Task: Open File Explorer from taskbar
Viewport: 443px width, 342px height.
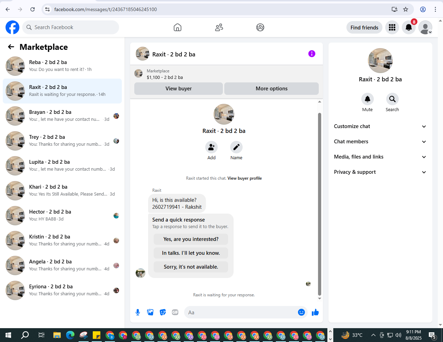Action: click(x=57, y=335)
